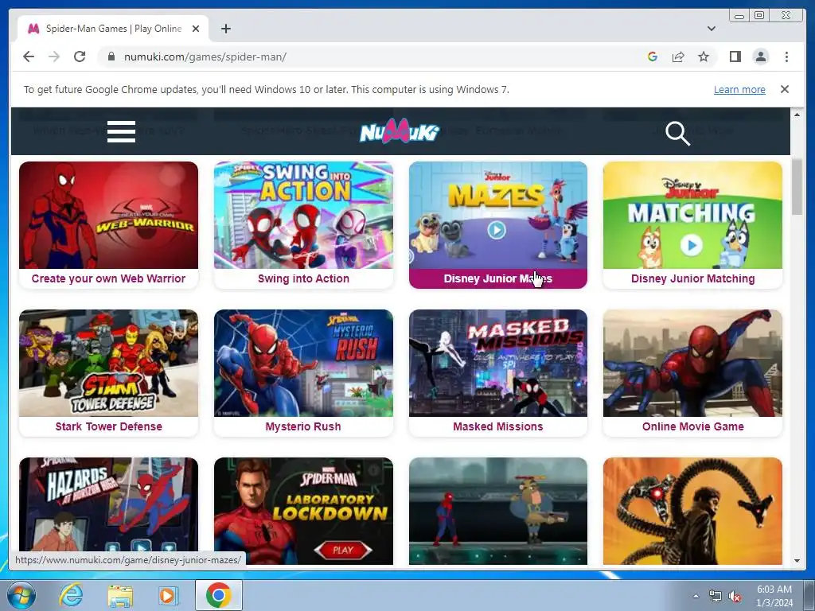815x611 pixels.
Task: Open the muted volume tray icon
Action: tap(735, 597)
